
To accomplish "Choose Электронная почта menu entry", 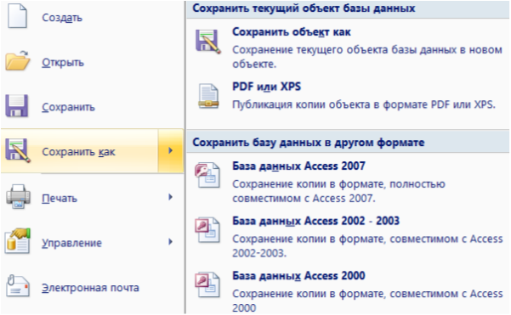I will coord(90,288).
